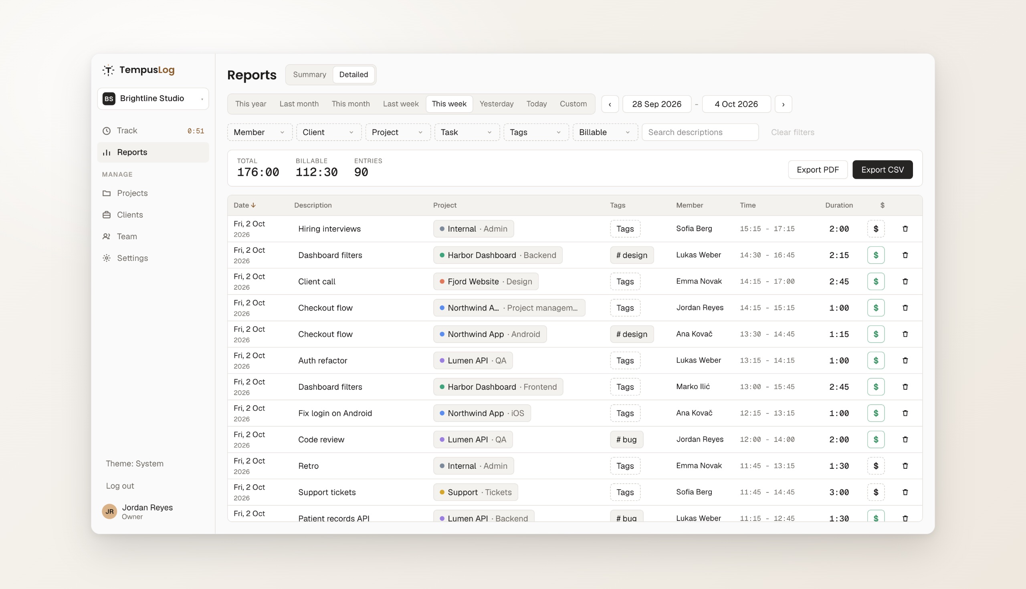Open the Tags filter dropdown

(x=536, y=132)
